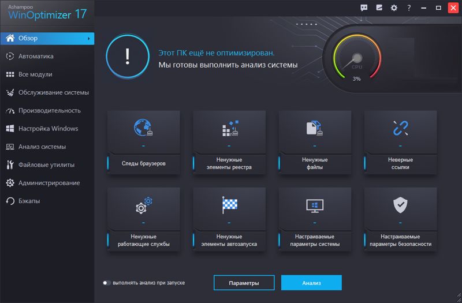Open the Следы браузеров tile label

pyautogui.click(x=143, y=163)
